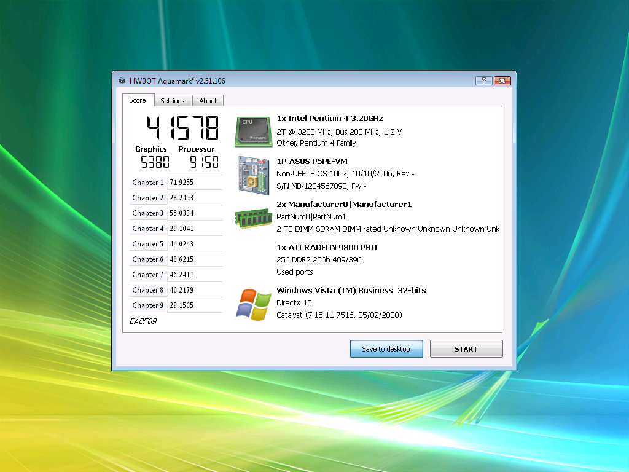Click the CPU chip icon
The width and height of the screenshot is (629, 472).
253,132
